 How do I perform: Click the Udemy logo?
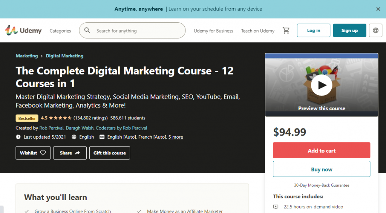coord(23,31)
